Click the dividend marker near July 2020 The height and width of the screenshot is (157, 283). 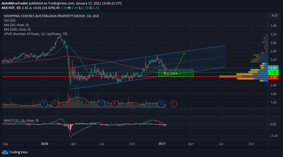click(101, 104)
